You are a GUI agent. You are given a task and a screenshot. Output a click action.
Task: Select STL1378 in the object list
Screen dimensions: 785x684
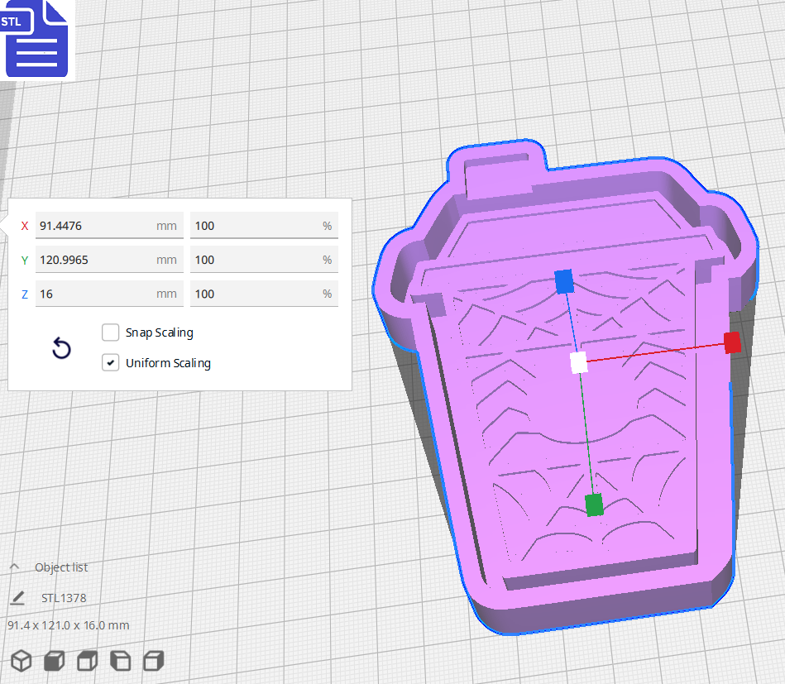(62, 597)
